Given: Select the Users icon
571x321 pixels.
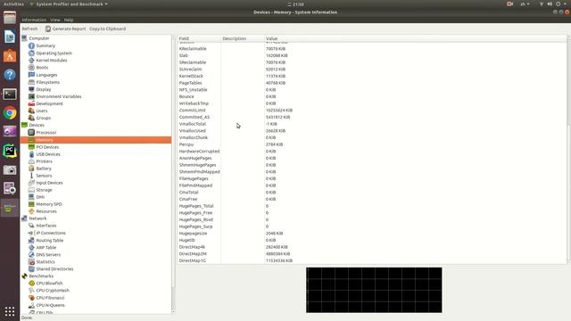Looking at the screenshot, I should [31, 111].
